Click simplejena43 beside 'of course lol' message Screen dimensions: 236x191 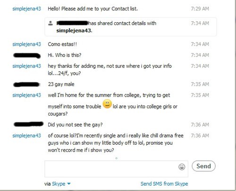coord(26,136)
